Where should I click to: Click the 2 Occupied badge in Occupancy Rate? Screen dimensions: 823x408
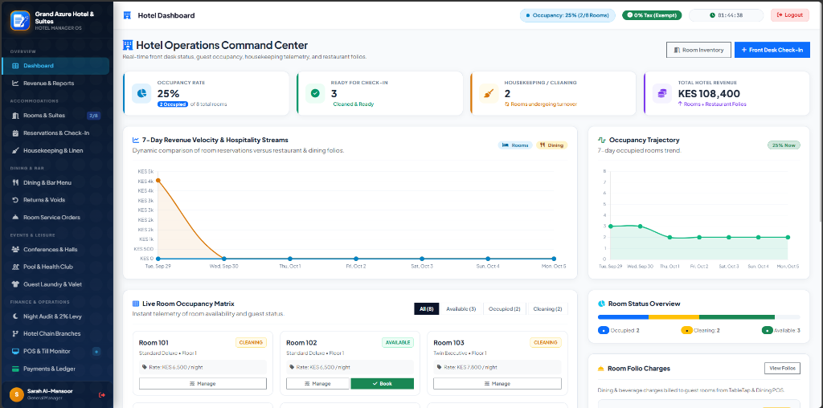tap(173, 104)
